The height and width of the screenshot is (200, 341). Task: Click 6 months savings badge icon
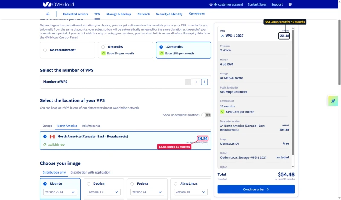pos(104,54)
